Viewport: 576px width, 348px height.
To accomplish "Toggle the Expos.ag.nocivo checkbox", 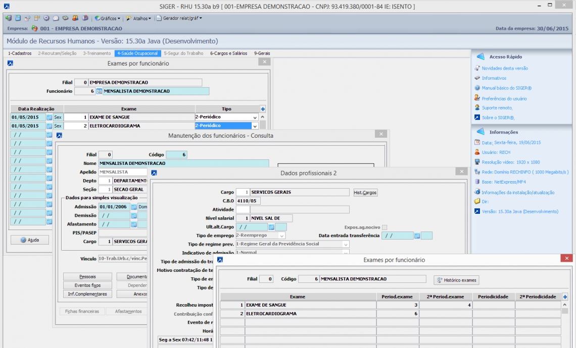I will pos(385,227).
